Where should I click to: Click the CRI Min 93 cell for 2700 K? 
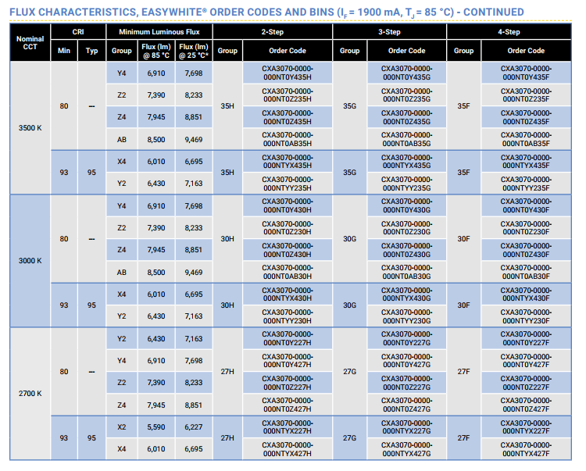[x=64, y=437]
